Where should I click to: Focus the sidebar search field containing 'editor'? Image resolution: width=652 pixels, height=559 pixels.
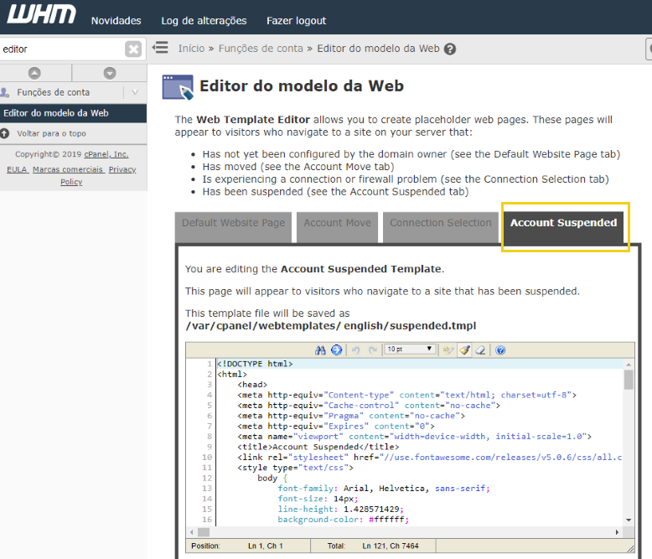coord(61,49)
